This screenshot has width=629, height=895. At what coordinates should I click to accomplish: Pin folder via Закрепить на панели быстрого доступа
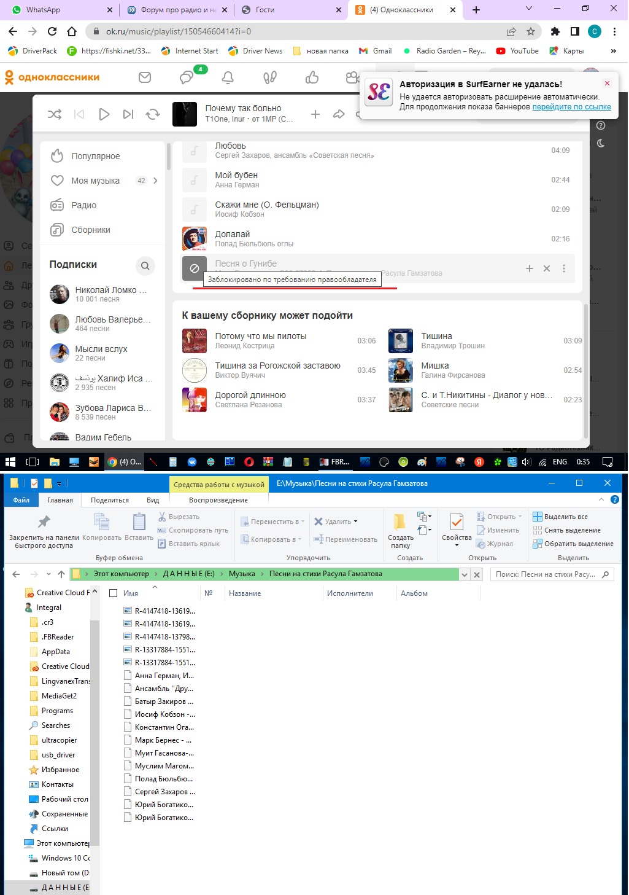[x=44, y=531]
